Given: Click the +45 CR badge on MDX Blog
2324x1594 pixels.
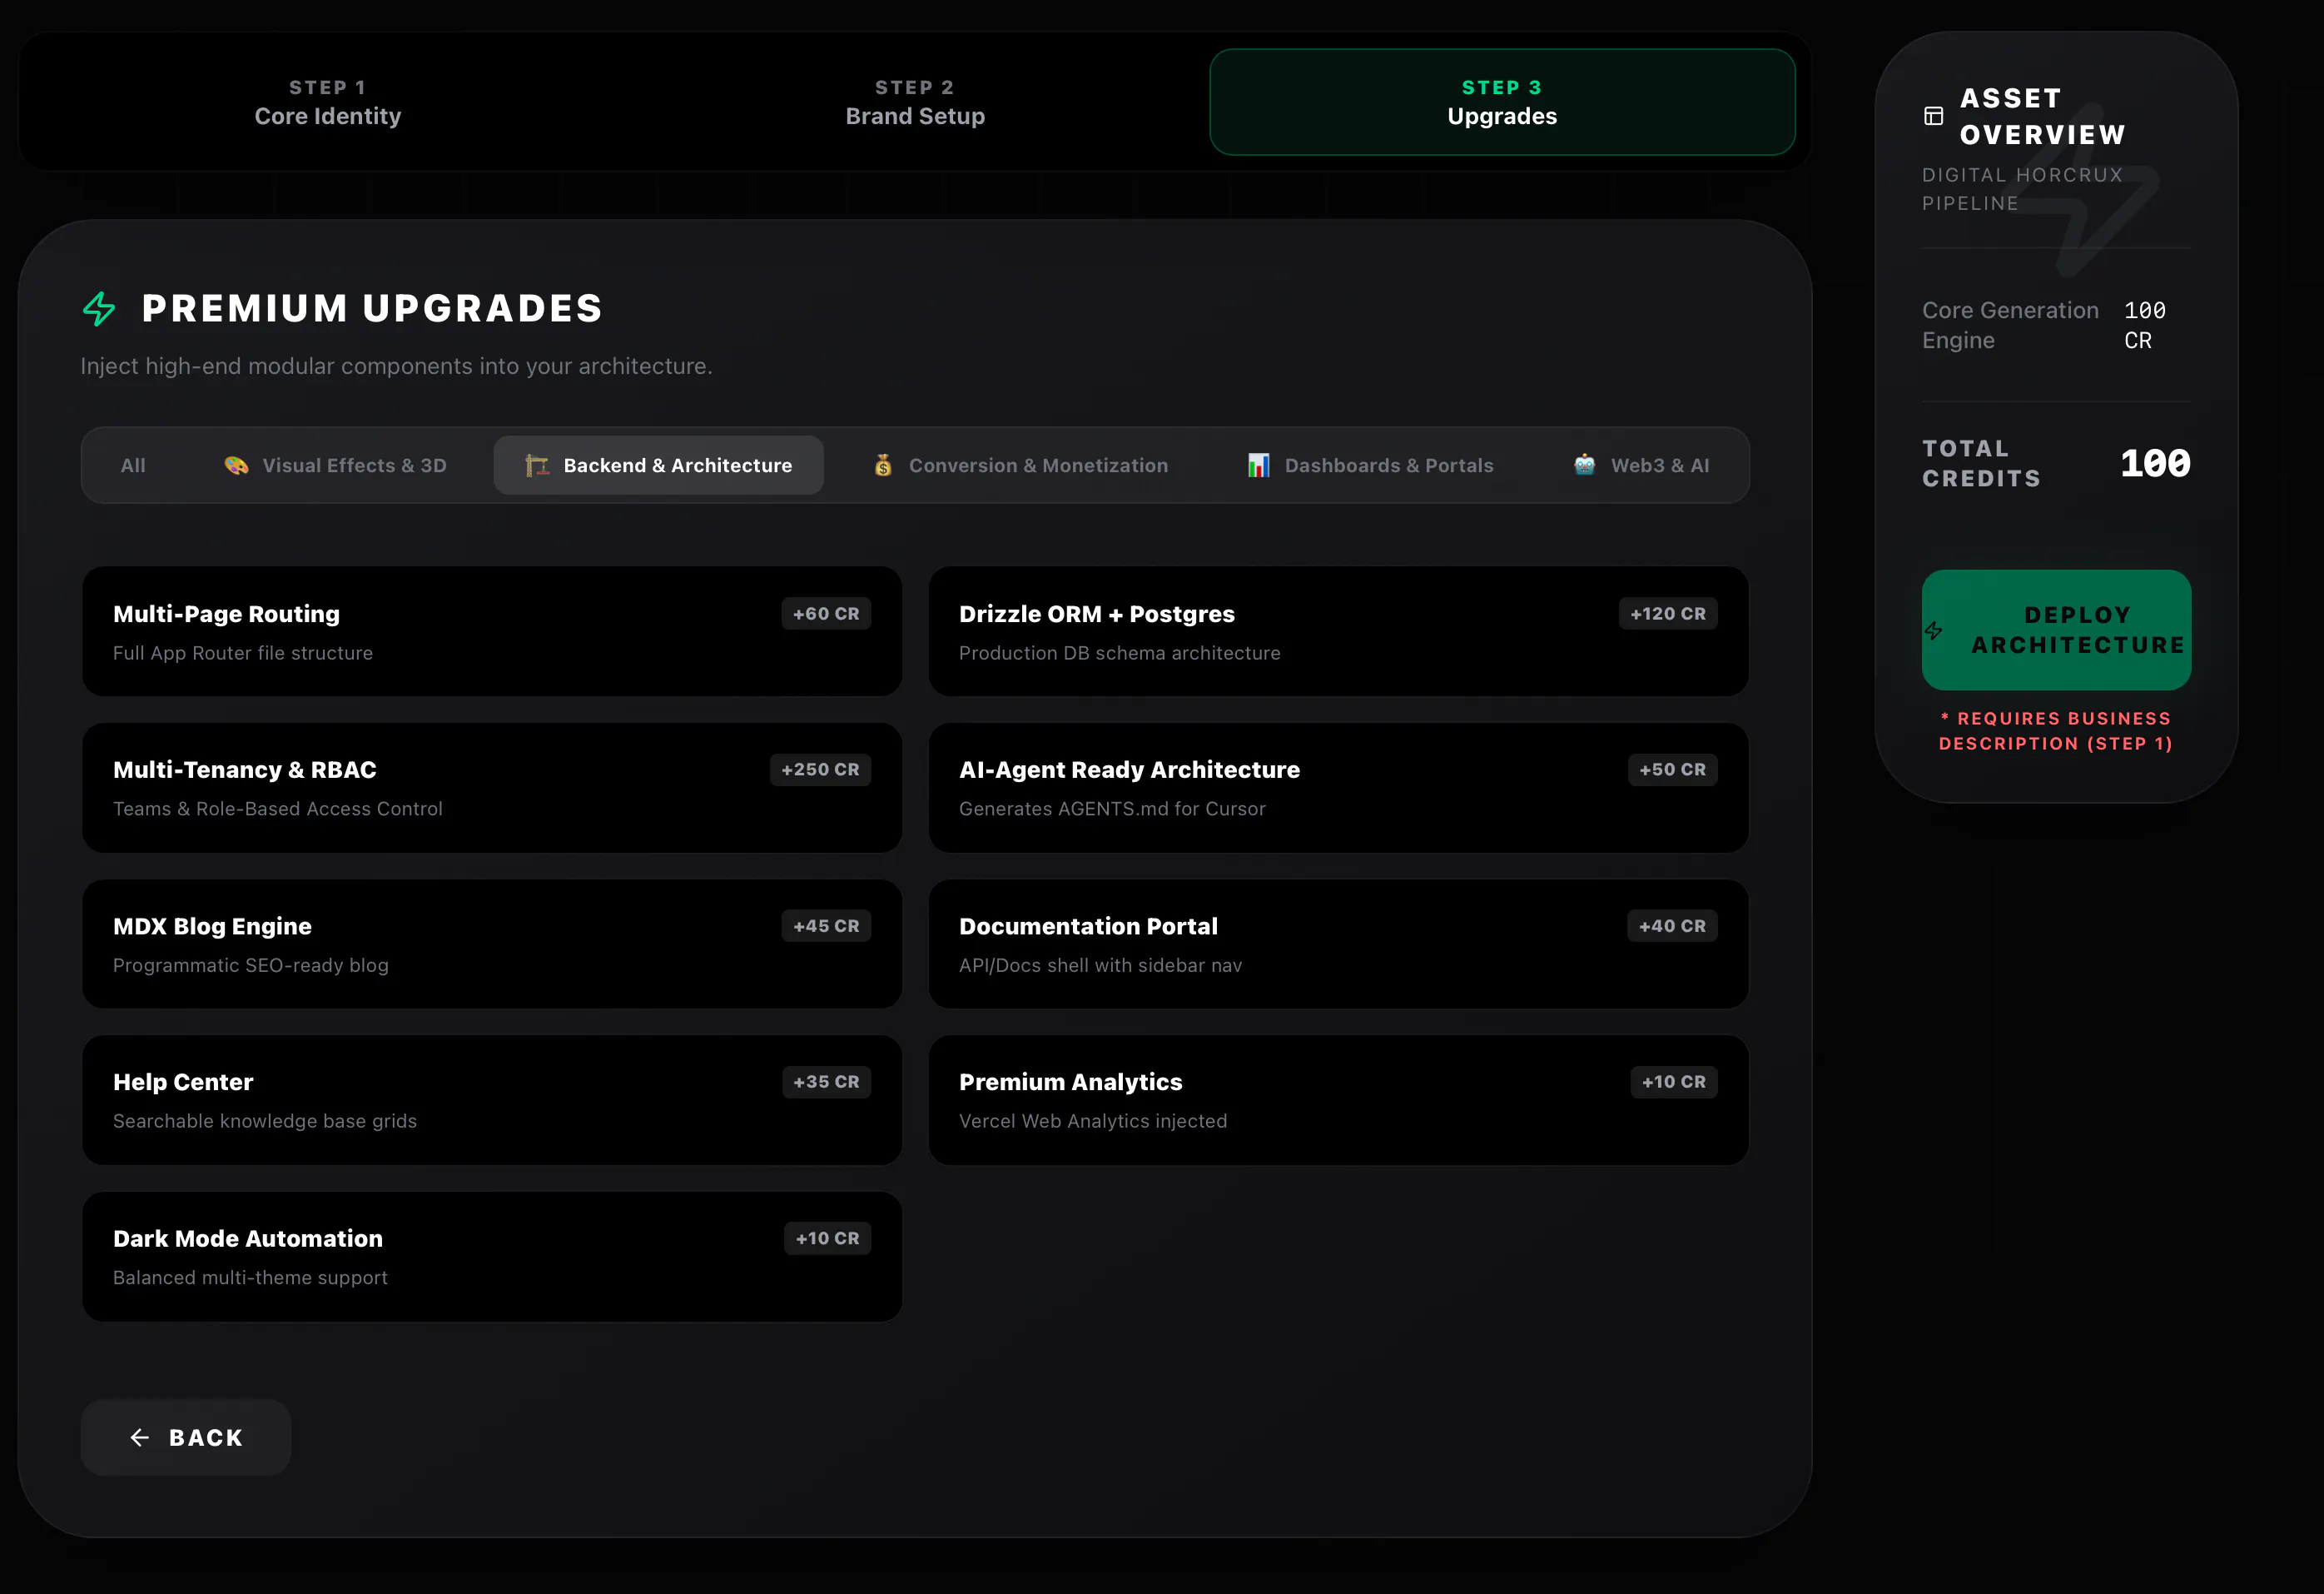Looking at the screenshot, I should tap(826, 925).
